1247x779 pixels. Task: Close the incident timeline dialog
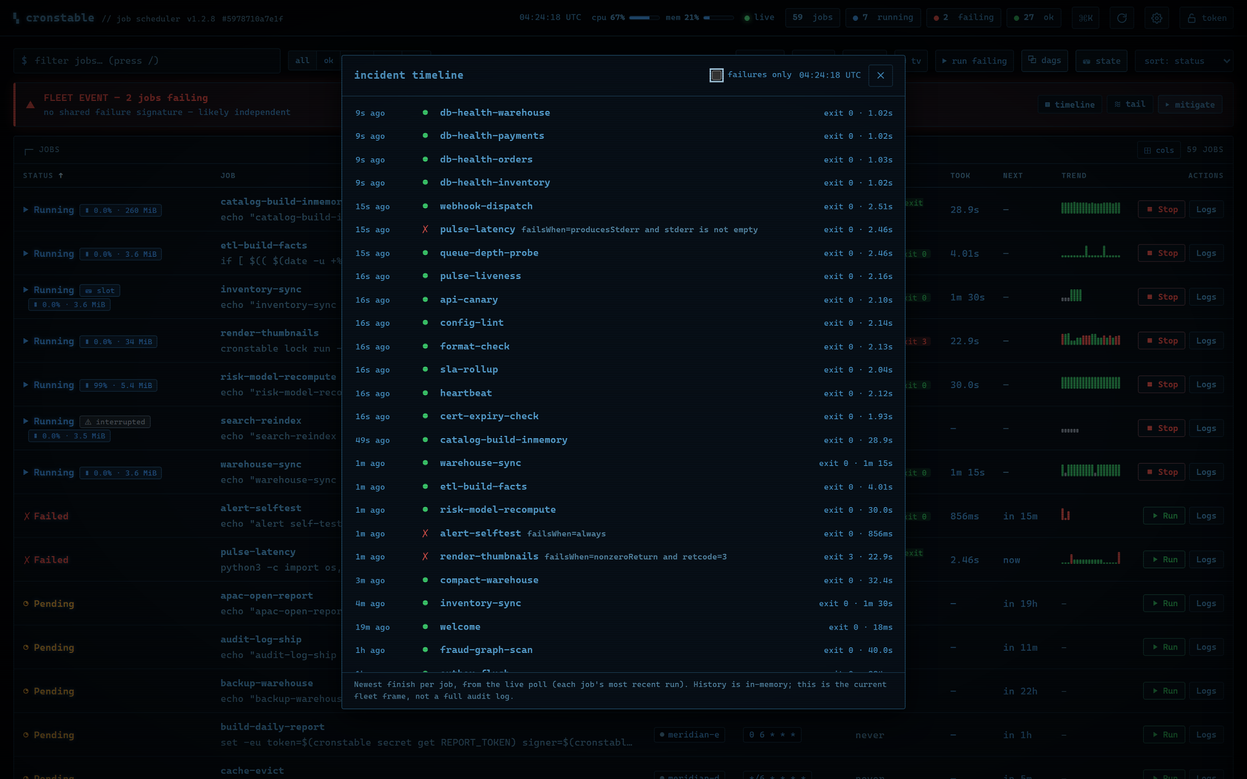pos(880,75)
